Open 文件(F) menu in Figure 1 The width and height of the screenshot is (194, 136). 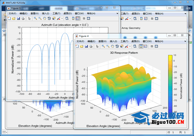[12, 13]
